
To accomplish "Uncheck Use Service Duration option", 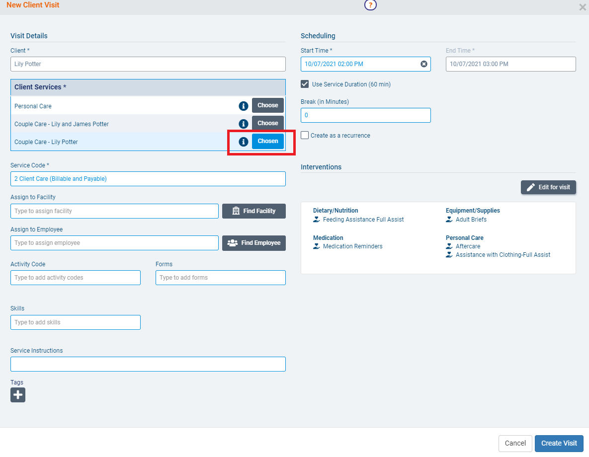I will (305, 84).
